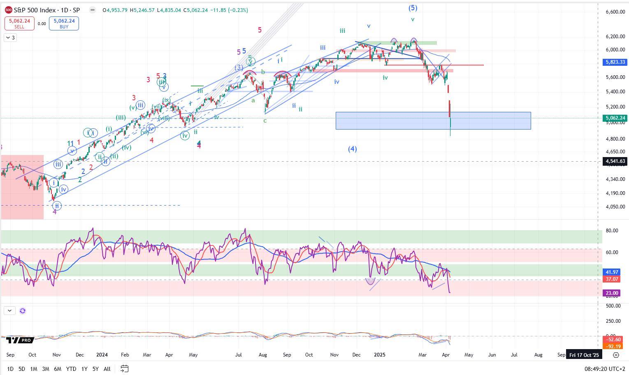This screenshot has height=375, width=629.
Task: Click the 6,600.00 price scale value
Action: (x=615, y=12)
